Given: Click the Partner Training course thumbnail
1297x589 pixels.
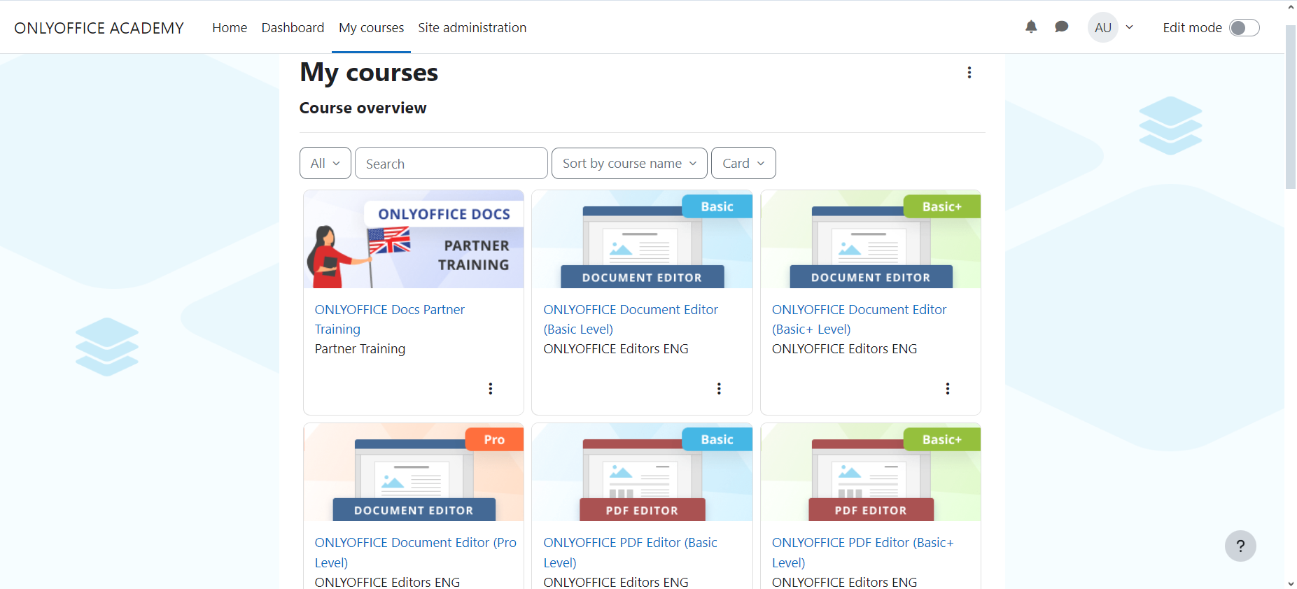Looking at the screenshot, I should (x=414, y=239).
